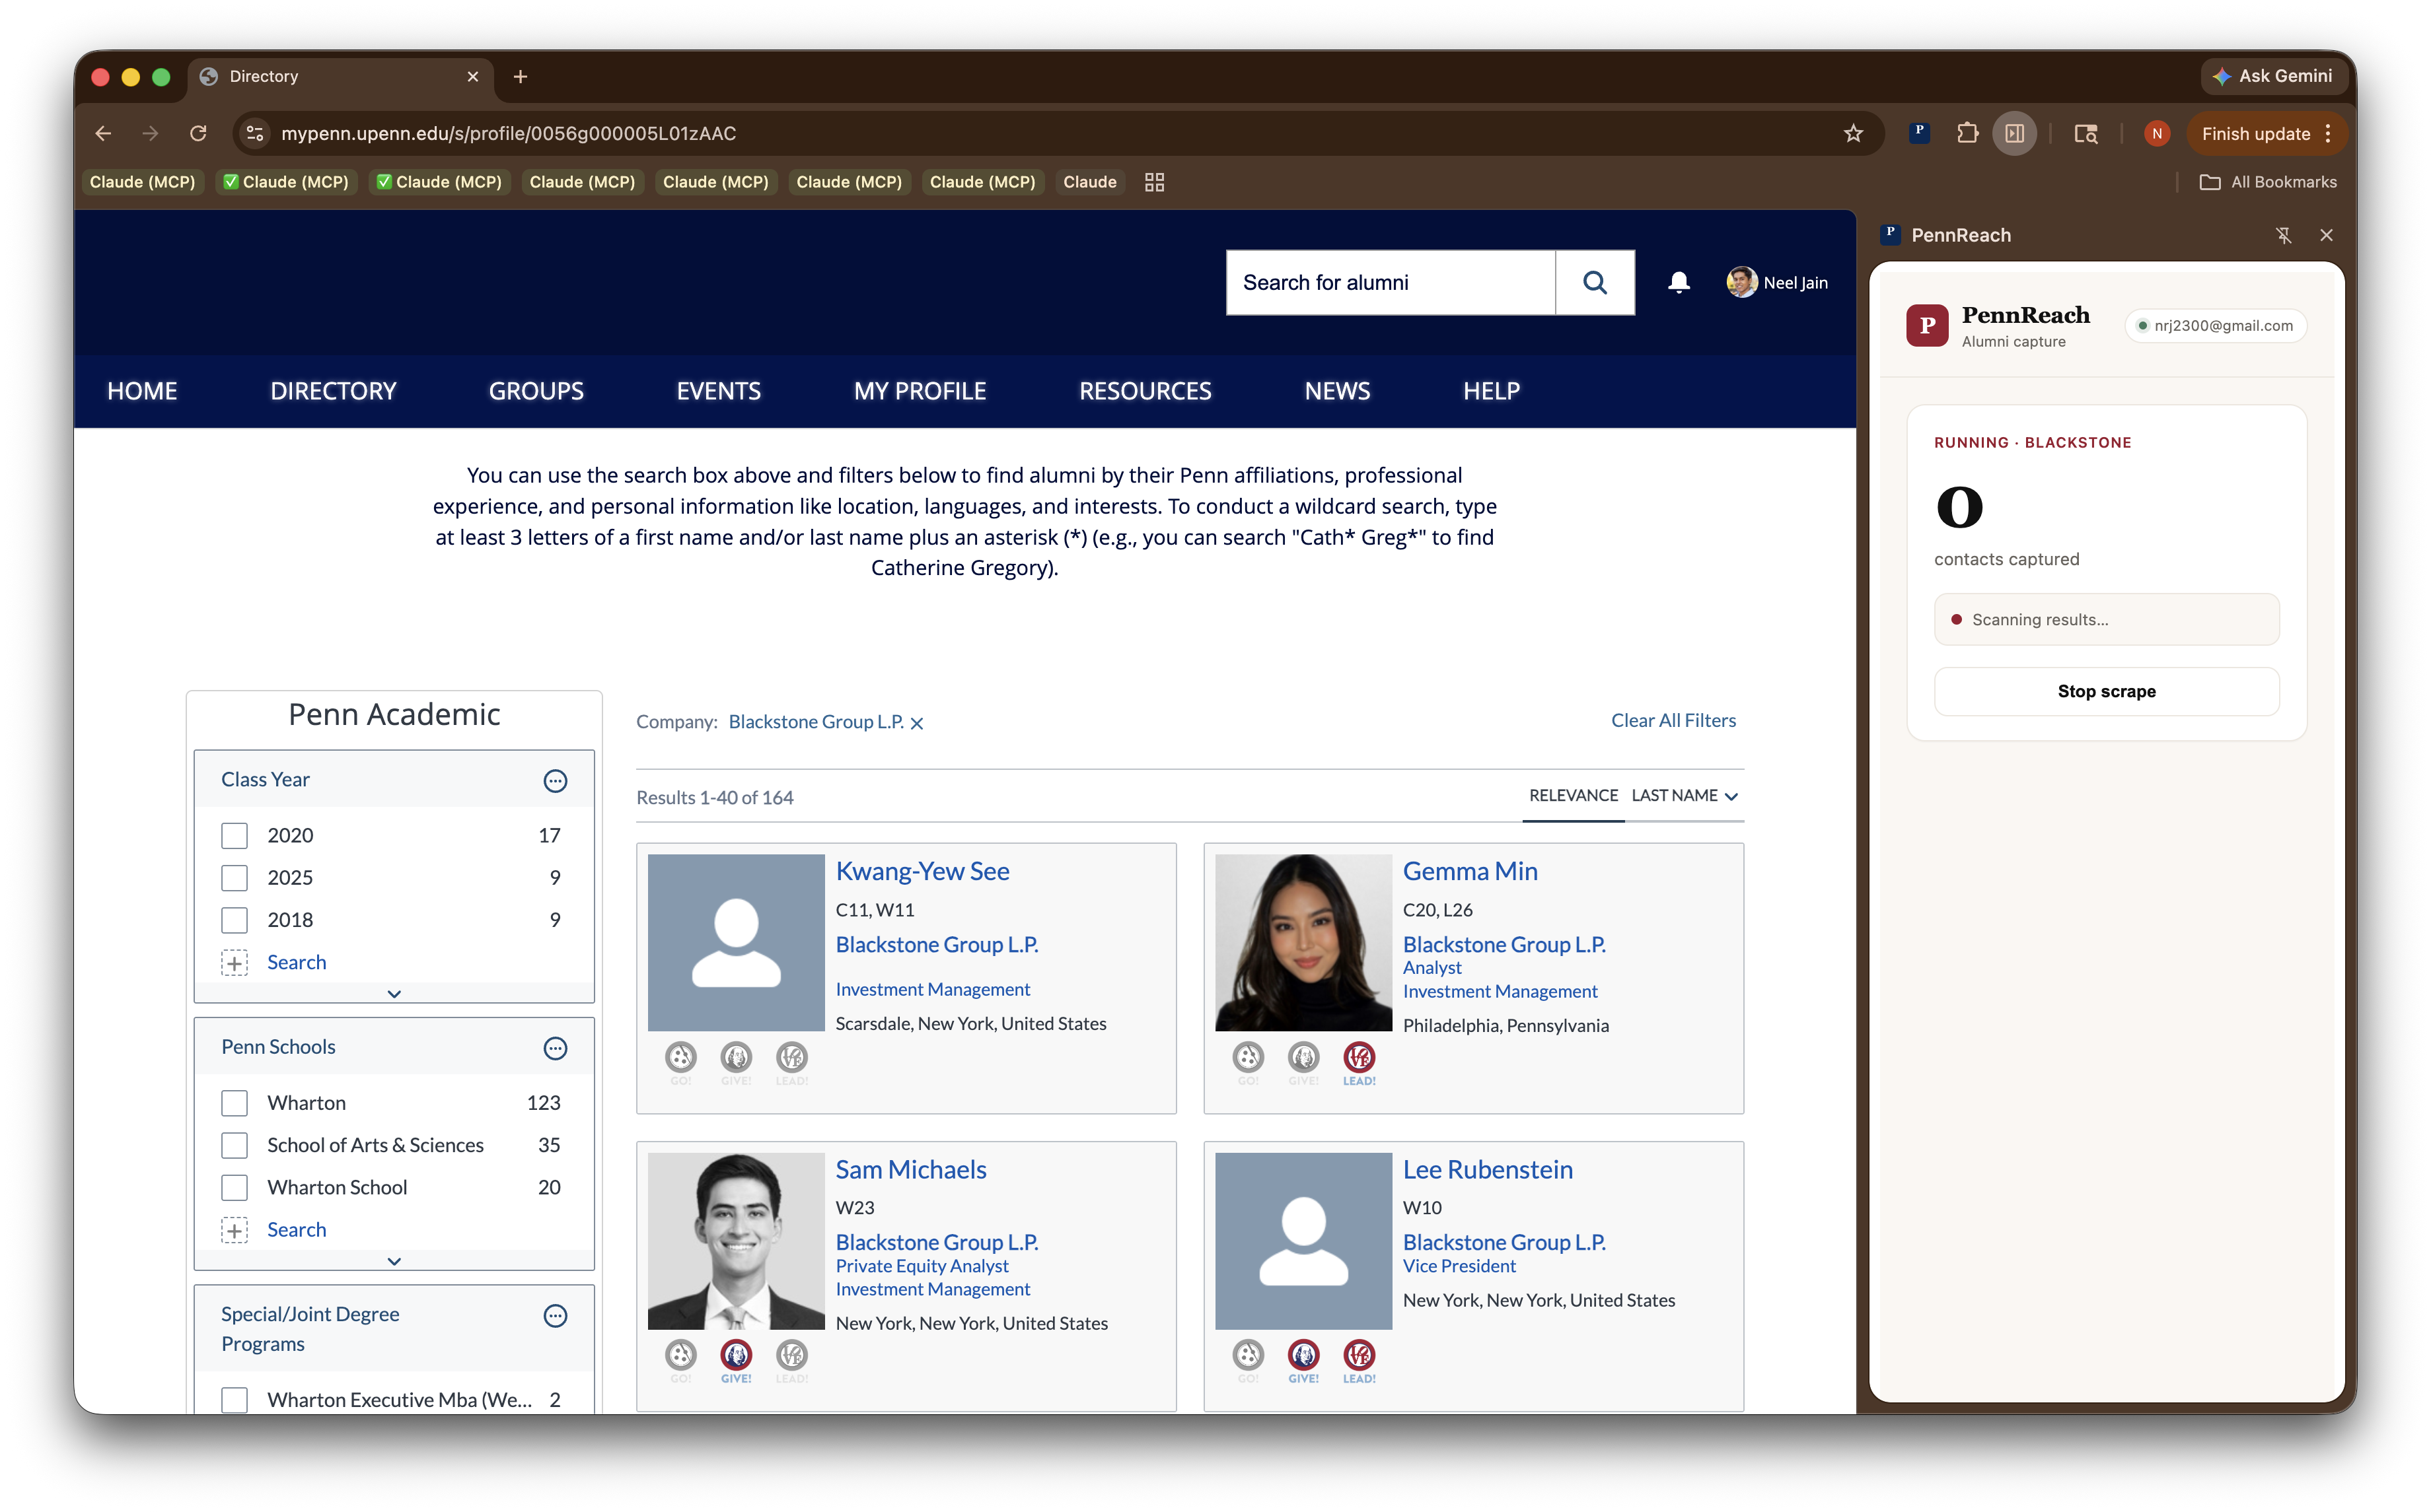Click the browser address bar URL
The image size is (2431, 1512).
(508, 133)
